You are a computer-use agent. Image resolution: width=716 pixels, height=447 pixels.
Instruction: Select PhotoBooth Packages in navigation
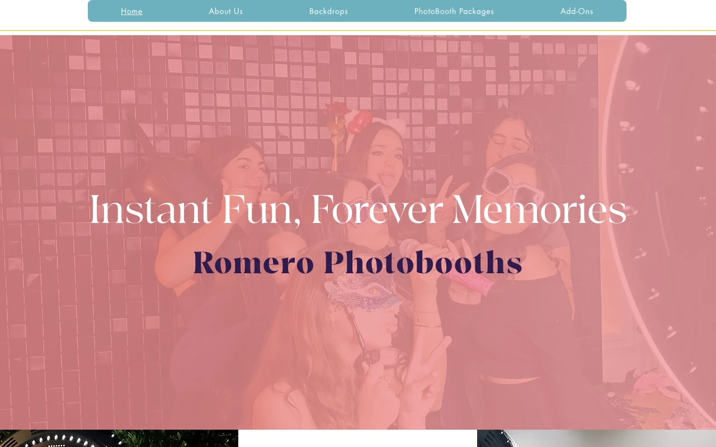(x=454, y=11)
